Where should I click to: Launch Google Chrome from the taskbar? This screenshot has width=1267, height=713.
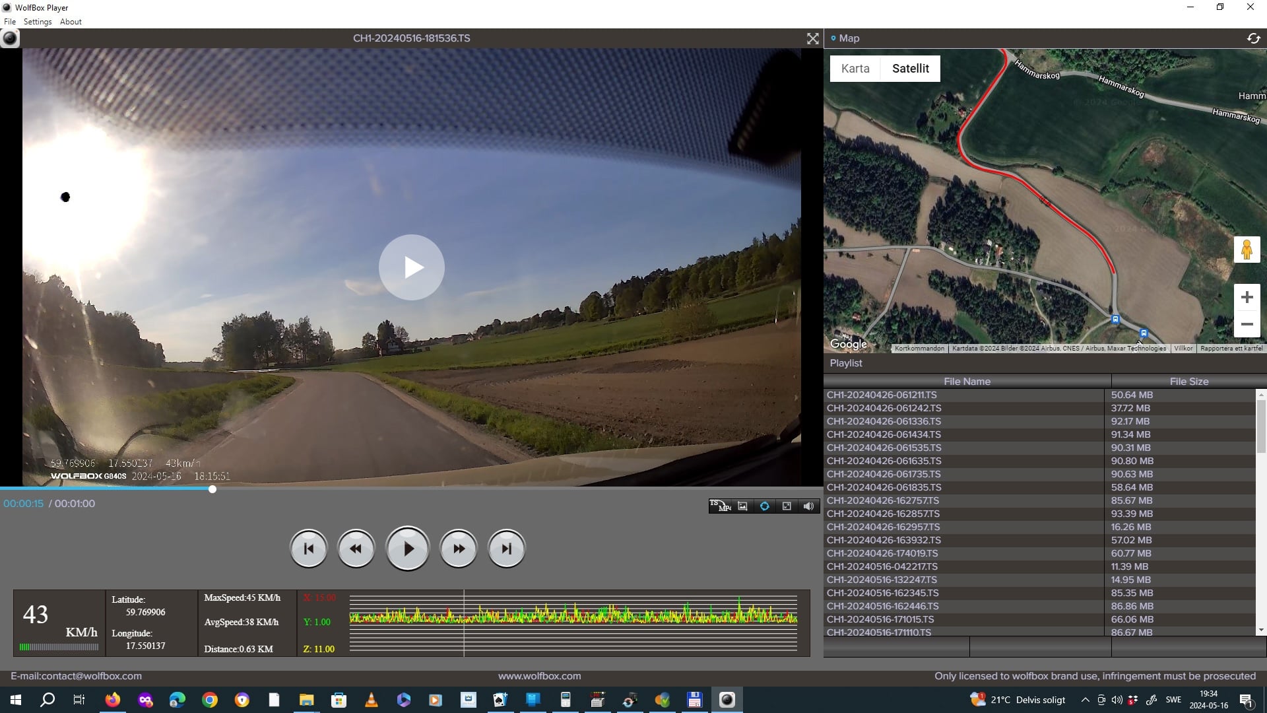[210, 700]
